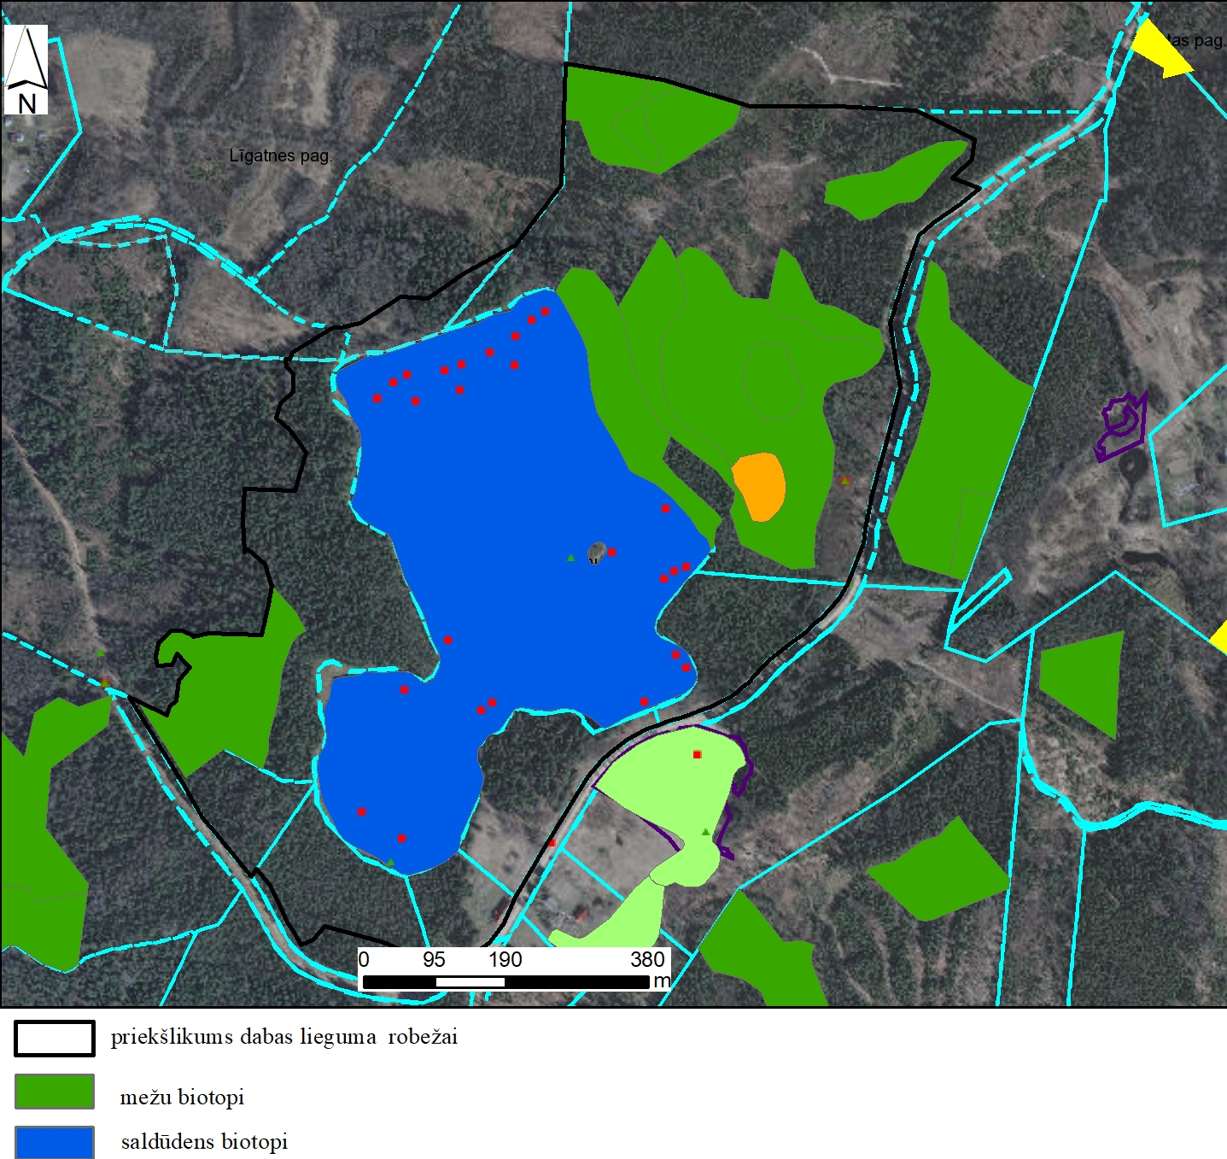Click the 'priekšlikums dabas lieguma robežai' legend text
The height and width of the screenshot is (1159, 1227).
pyautogui.click(x=283, y=1037)
